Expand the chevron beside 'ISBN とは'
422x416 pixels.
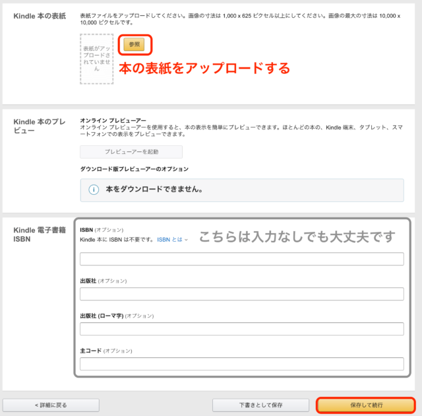(186, 240)
